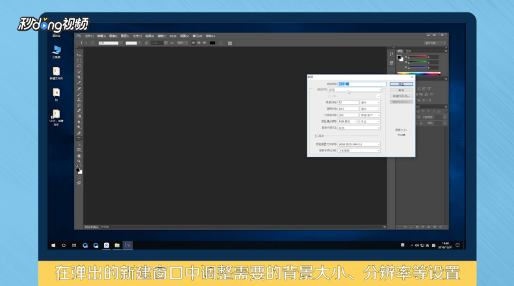Open File Explorer from the taskbar

coord(117,245)
